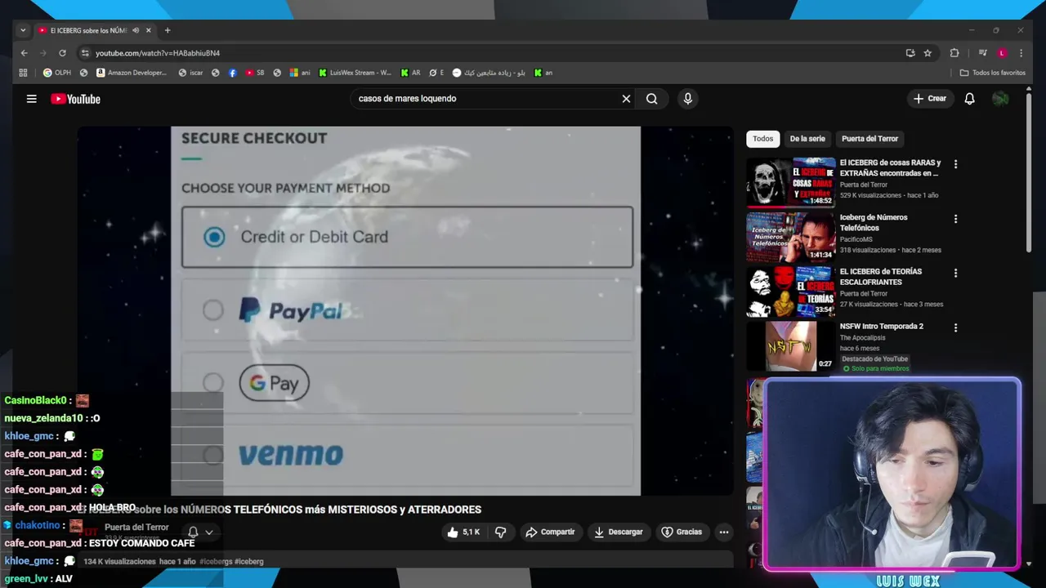Open more options for ICEBERG de cosas RARAS
This screenshot has height=588, width=1046.
pos(955,164)
